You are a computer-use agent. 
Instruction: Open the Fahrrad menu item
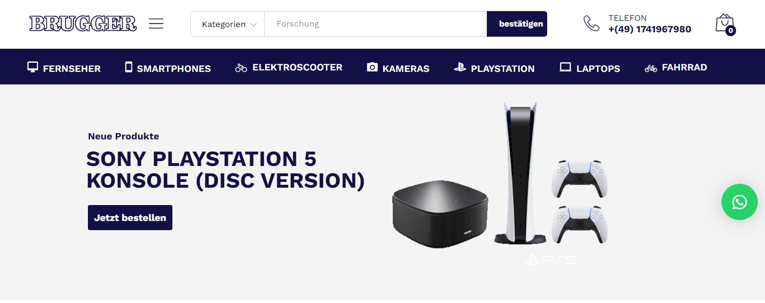point(676,68)
